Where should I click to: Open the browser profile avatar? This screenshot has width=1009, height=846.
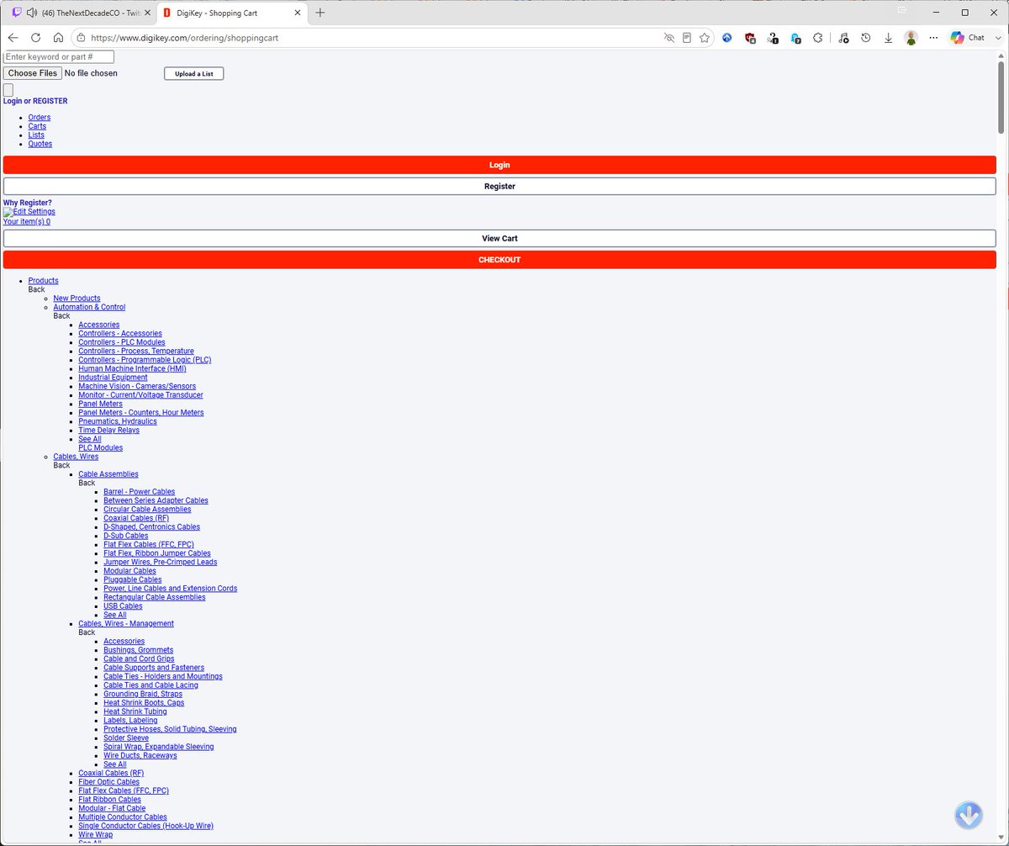coord(911,38)
